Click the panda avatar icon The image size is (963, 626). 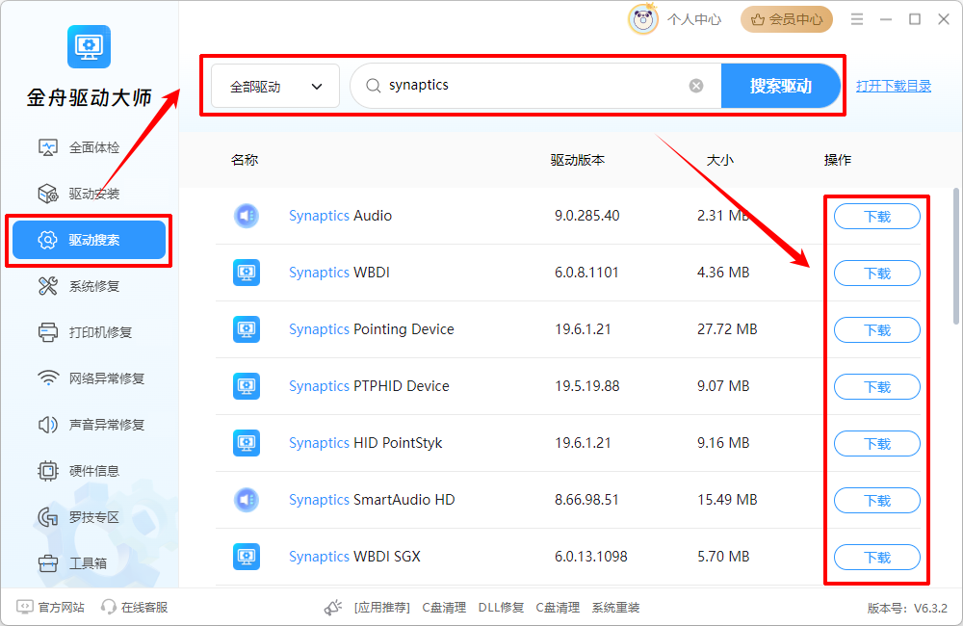pos(643,19)
